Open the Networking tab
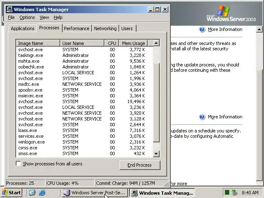This screenshot has width=264, height=198. click(x=105, y=28)
